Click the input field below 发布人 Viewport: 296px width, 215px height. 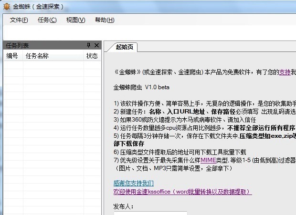150,213
